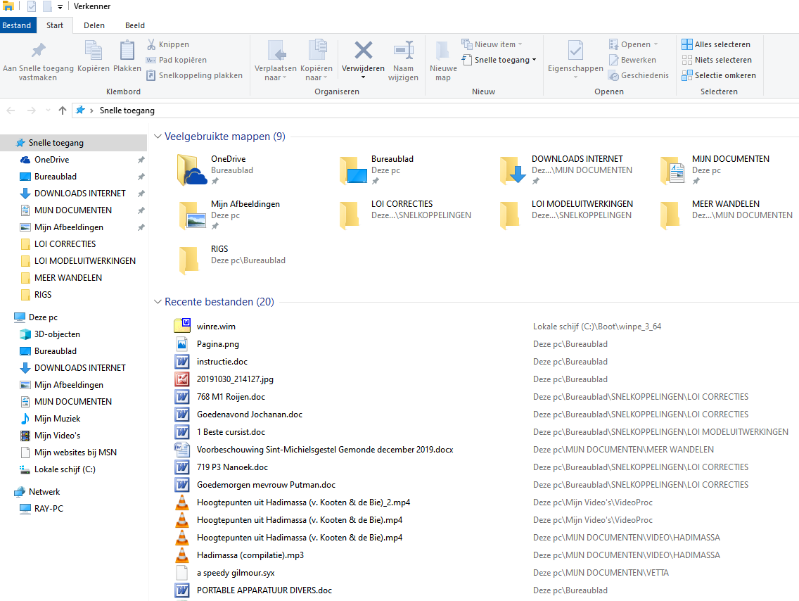Click the address bar showing Snelle toegang

coord(422,110)
